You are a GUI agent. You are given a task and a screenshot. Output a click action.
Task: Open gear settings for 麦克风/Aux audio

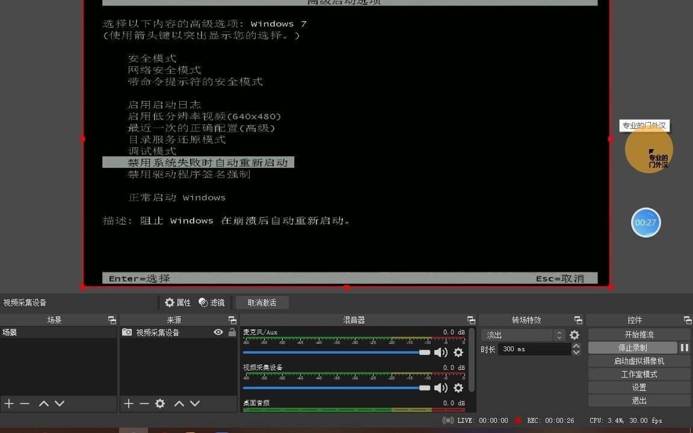tap(458, 352)
